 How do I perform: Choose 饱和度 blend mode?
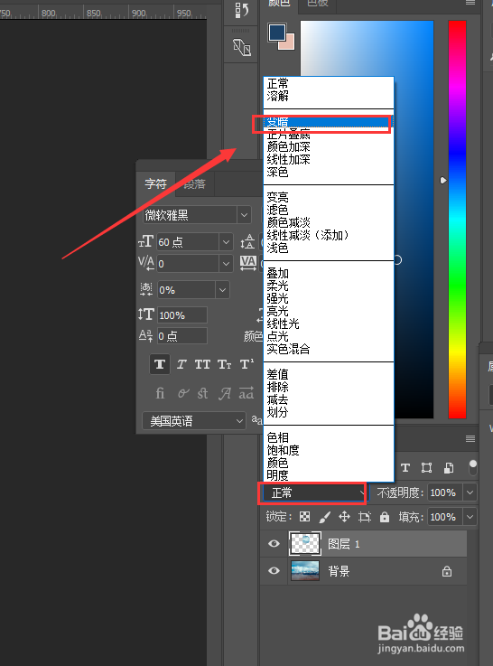tap(329, 450)
